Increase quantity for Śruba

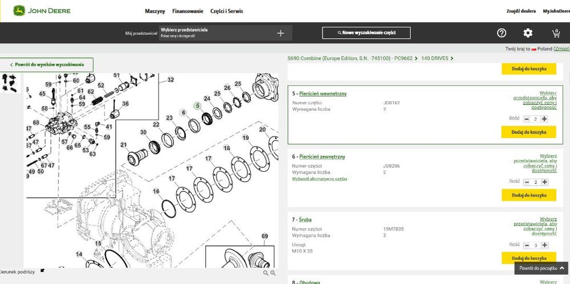544,245
